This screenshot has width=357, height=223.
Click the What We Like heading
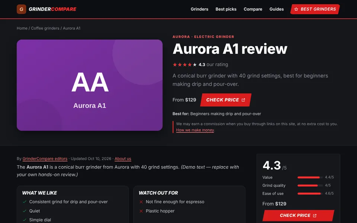tap(40, 193)
